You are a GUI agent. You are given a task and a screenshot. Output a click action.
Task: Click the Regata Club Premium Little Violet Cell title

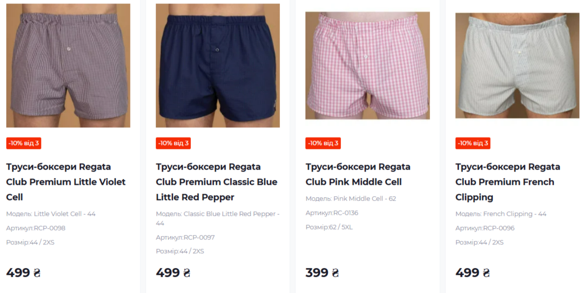[66, 182]
